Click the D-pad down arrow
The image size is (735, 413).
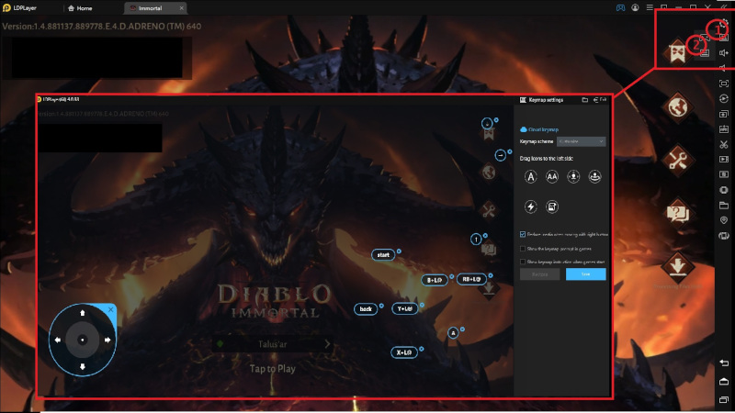click(83, 366)
